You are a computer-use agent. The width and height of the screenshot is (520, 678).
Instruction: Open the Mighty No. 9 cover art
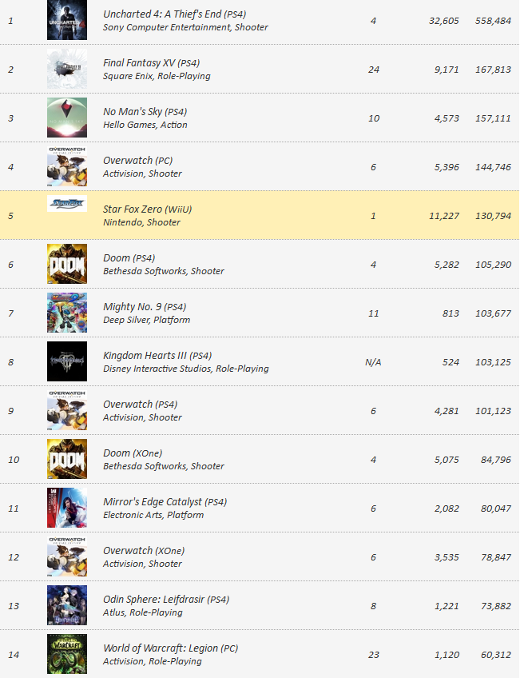click(67, 313)
